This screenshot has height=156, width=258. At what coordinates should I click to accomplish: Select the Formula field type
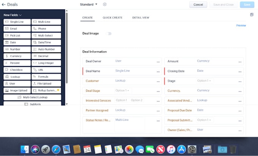[x=46, y=77]
